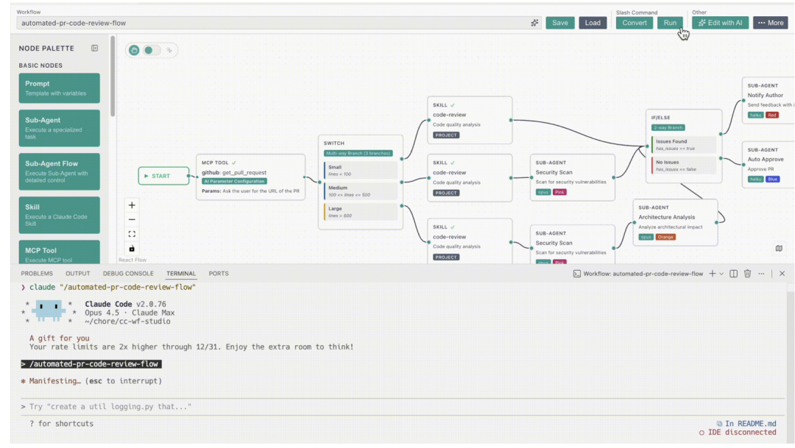Collapse the Node Palette panel icon
Viewport: 795px width, 448px height.
point(94,49)
